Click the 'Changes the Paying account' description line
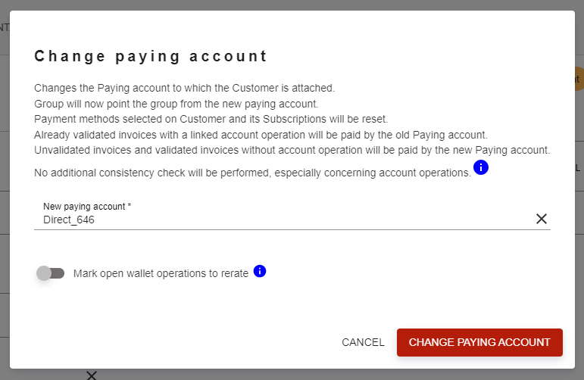584x380 pixels. pyautogui.click(x=185, y=89)
